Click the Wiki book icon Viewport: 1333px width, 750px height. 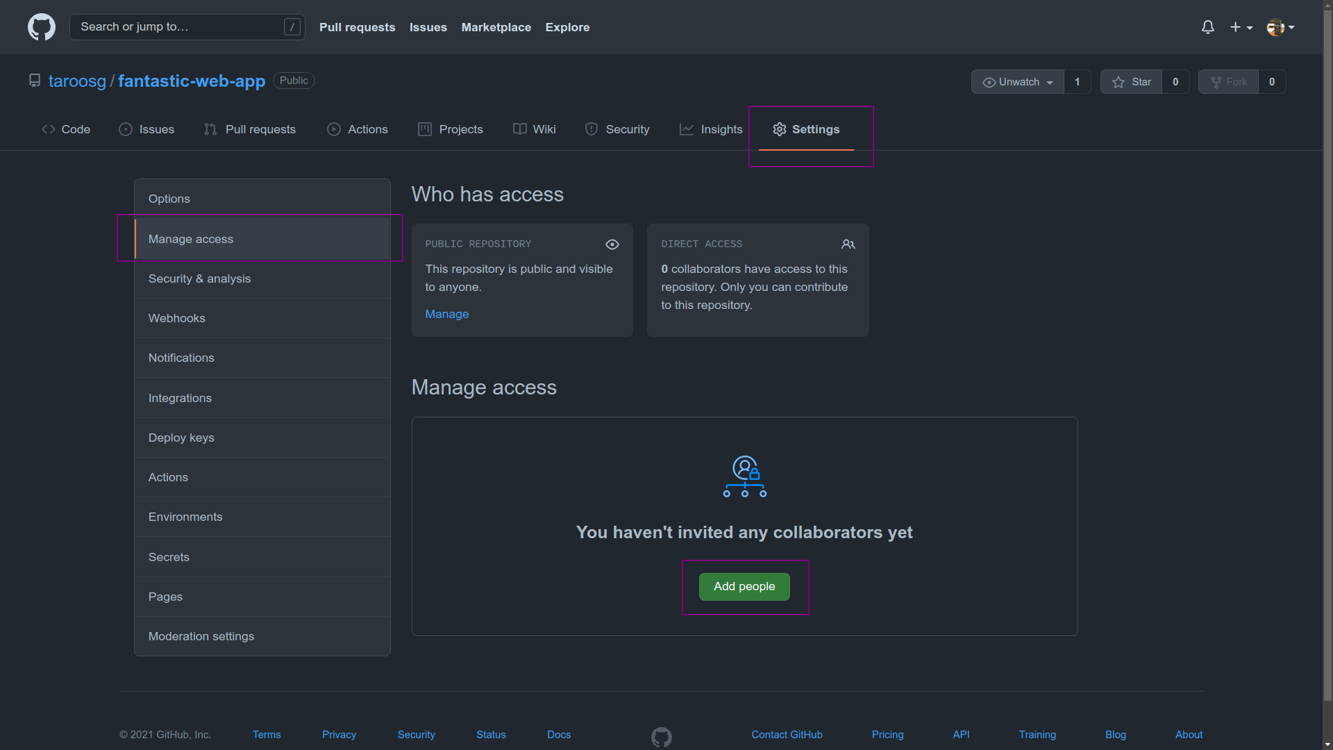pyautogui.click(x=519, y=129)
